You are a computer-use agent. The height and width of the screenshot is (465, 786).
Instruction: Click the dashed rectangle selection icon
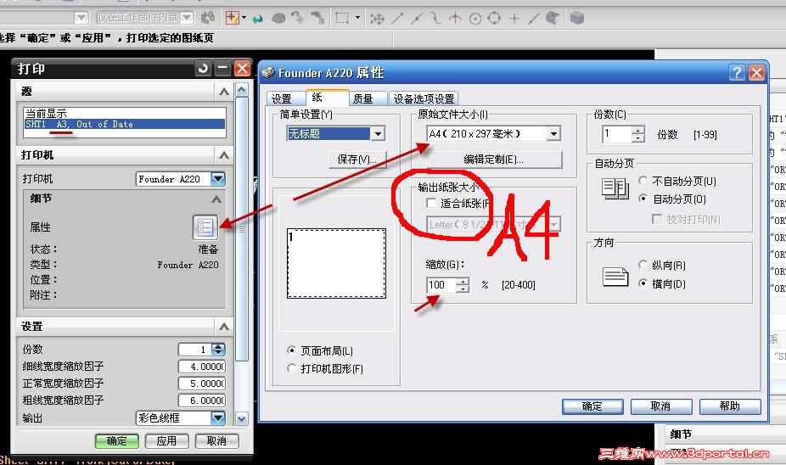point(342,18)
